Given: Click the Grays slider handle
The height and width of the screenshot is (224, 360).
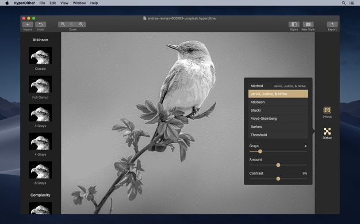Looking at the screenshot, I should click(x=260, y=151).
